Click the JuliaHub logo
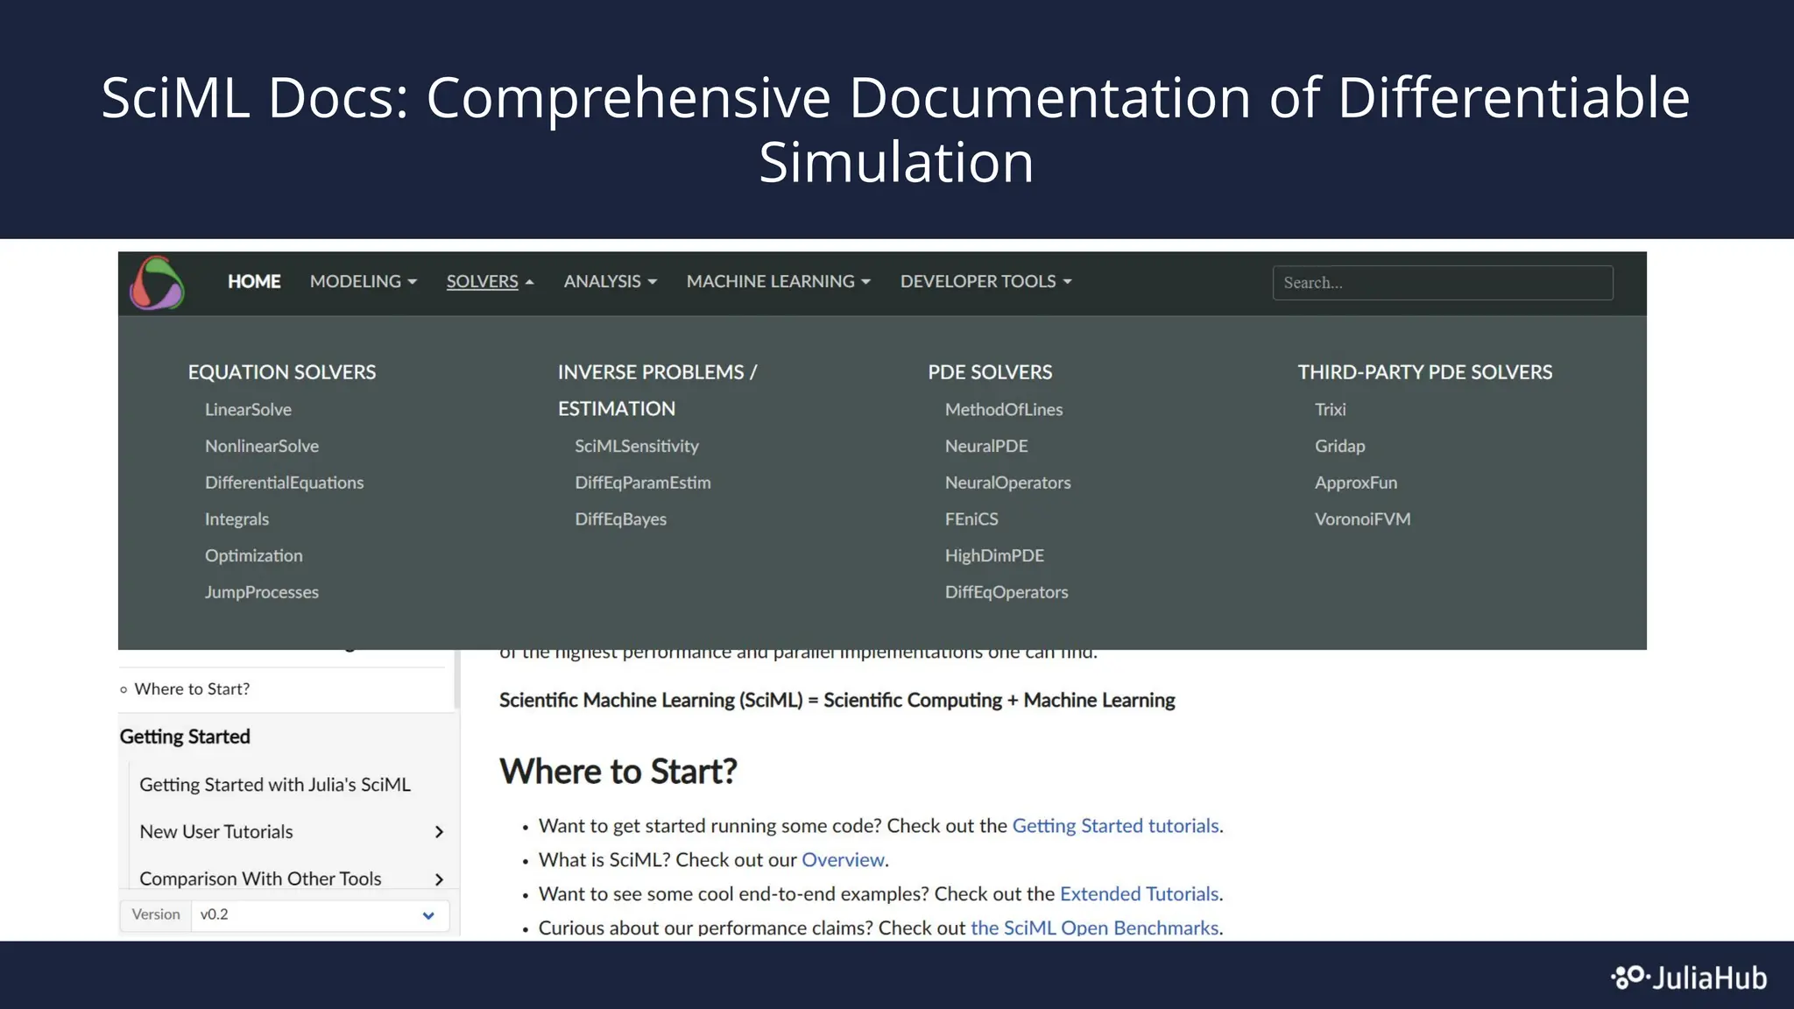Viewport: 1794px width, 1009px height. pos(1689,977)
